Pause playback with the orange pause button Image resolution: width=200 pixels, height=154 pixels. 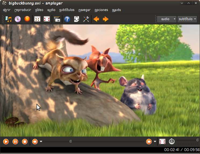click(x=15, y=142)
